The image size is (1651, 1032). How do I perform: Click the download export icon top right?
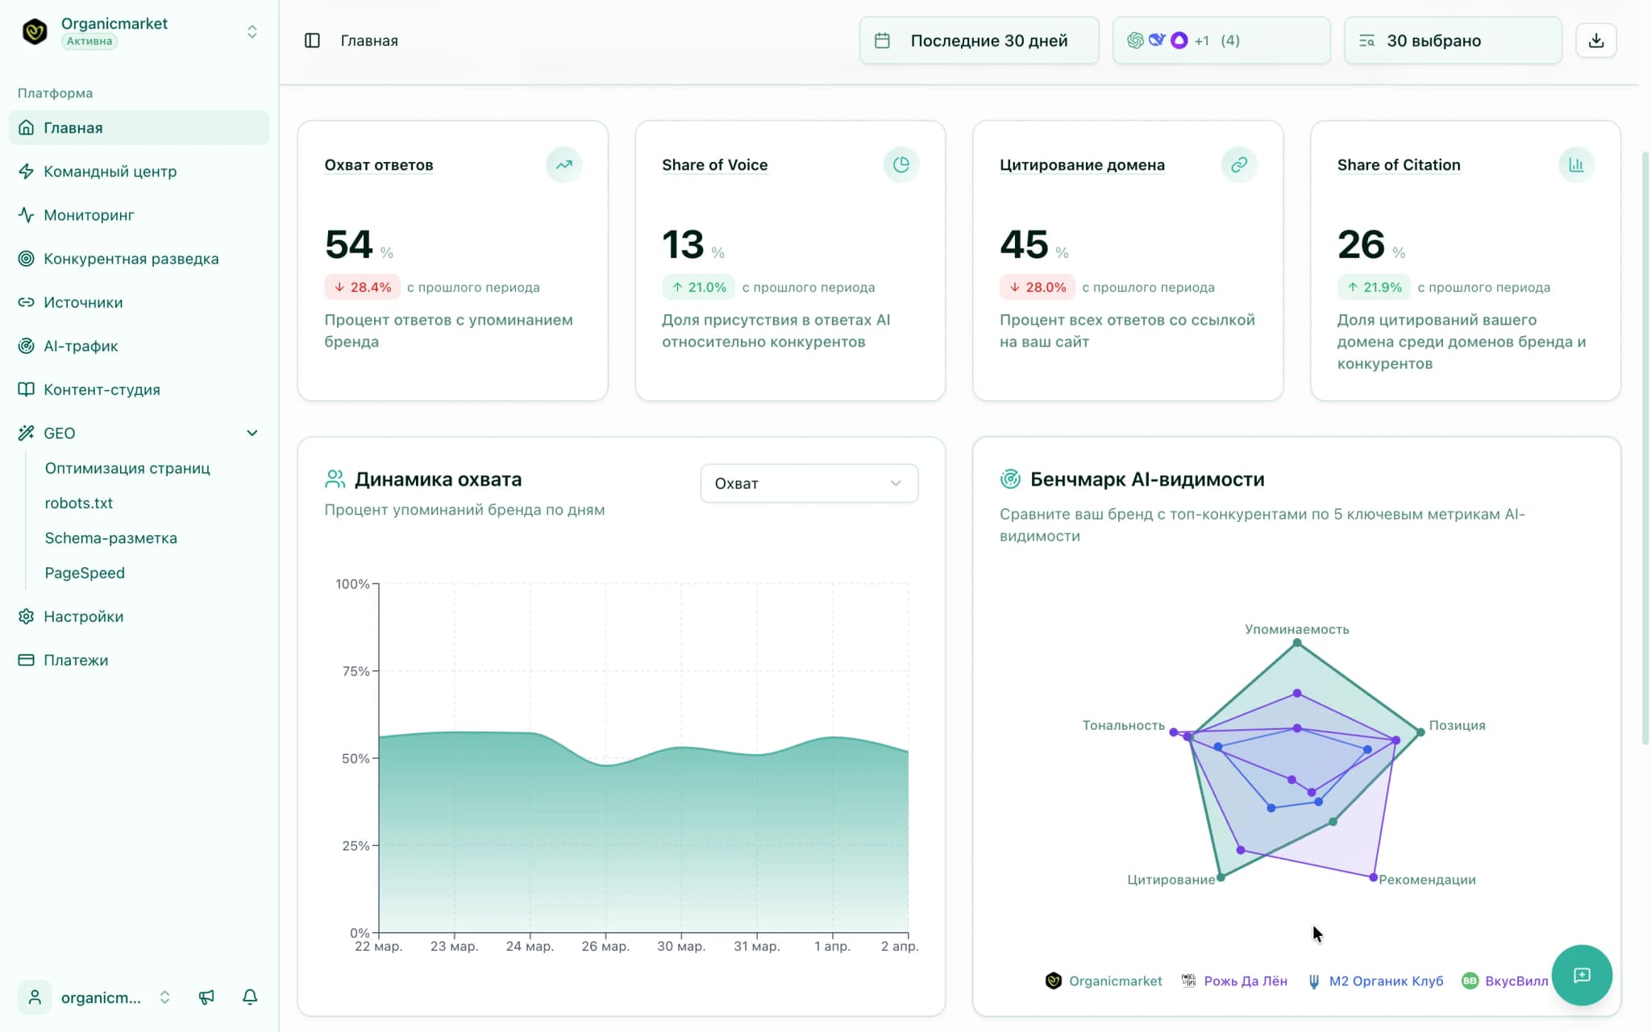1595,39
